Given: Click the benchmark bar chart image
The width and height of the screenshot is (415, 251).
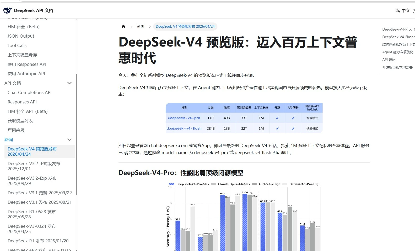Looking at the screenshot, I should [244, 217].
